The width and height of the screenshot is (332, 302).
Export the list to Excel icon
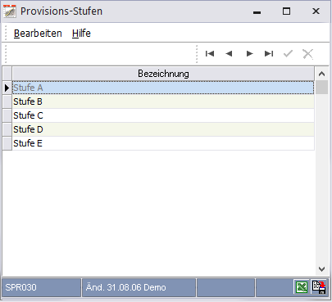tap(302, 287)
